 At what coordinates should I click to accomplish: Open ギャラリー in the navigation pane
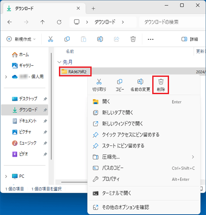(x=23, y=66)
